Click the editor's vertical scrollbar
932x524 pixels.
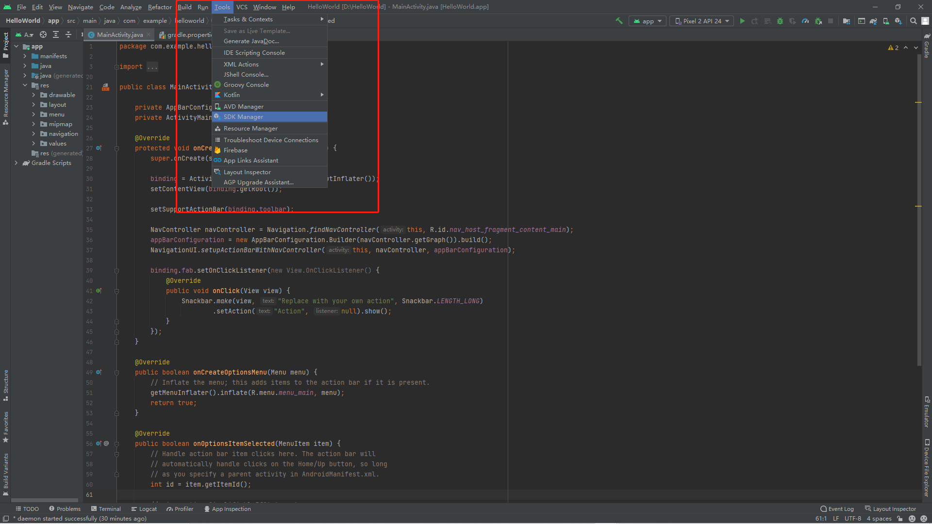tap(918, 194)
